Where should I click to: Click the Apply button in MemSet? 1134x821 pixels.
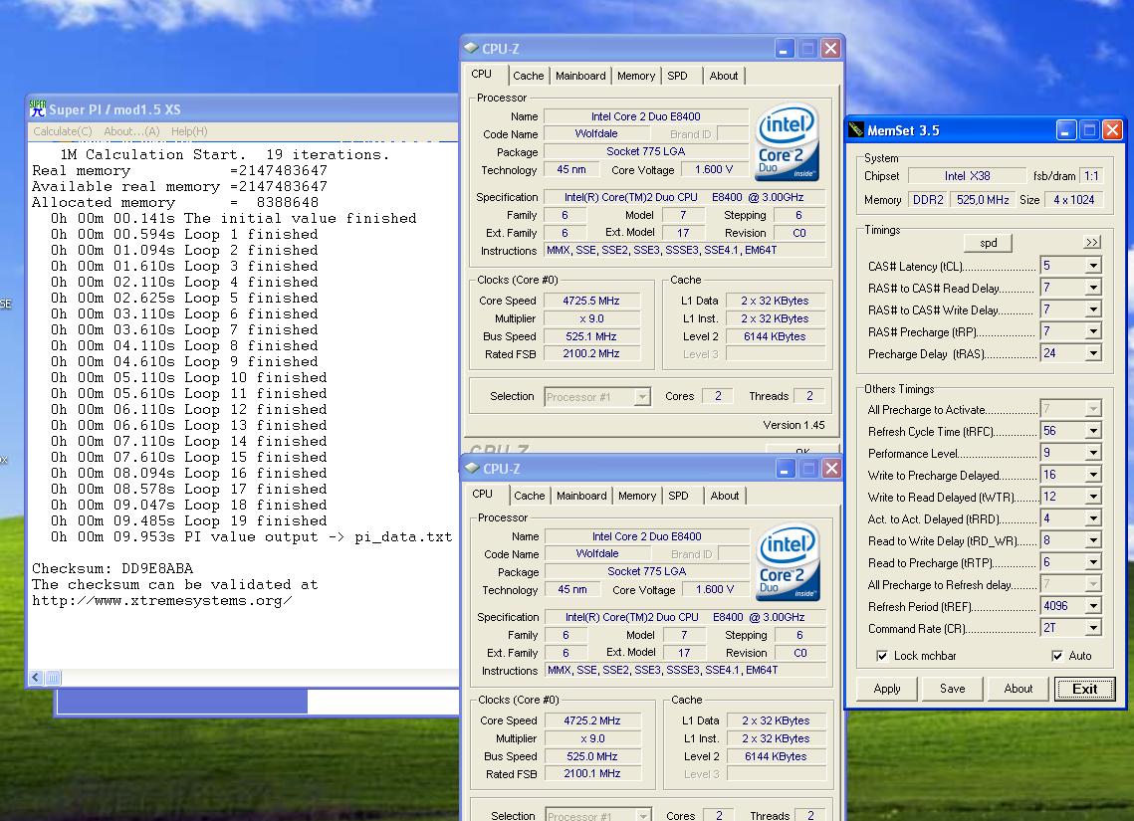pyautogui.click(x=887, y=689)
